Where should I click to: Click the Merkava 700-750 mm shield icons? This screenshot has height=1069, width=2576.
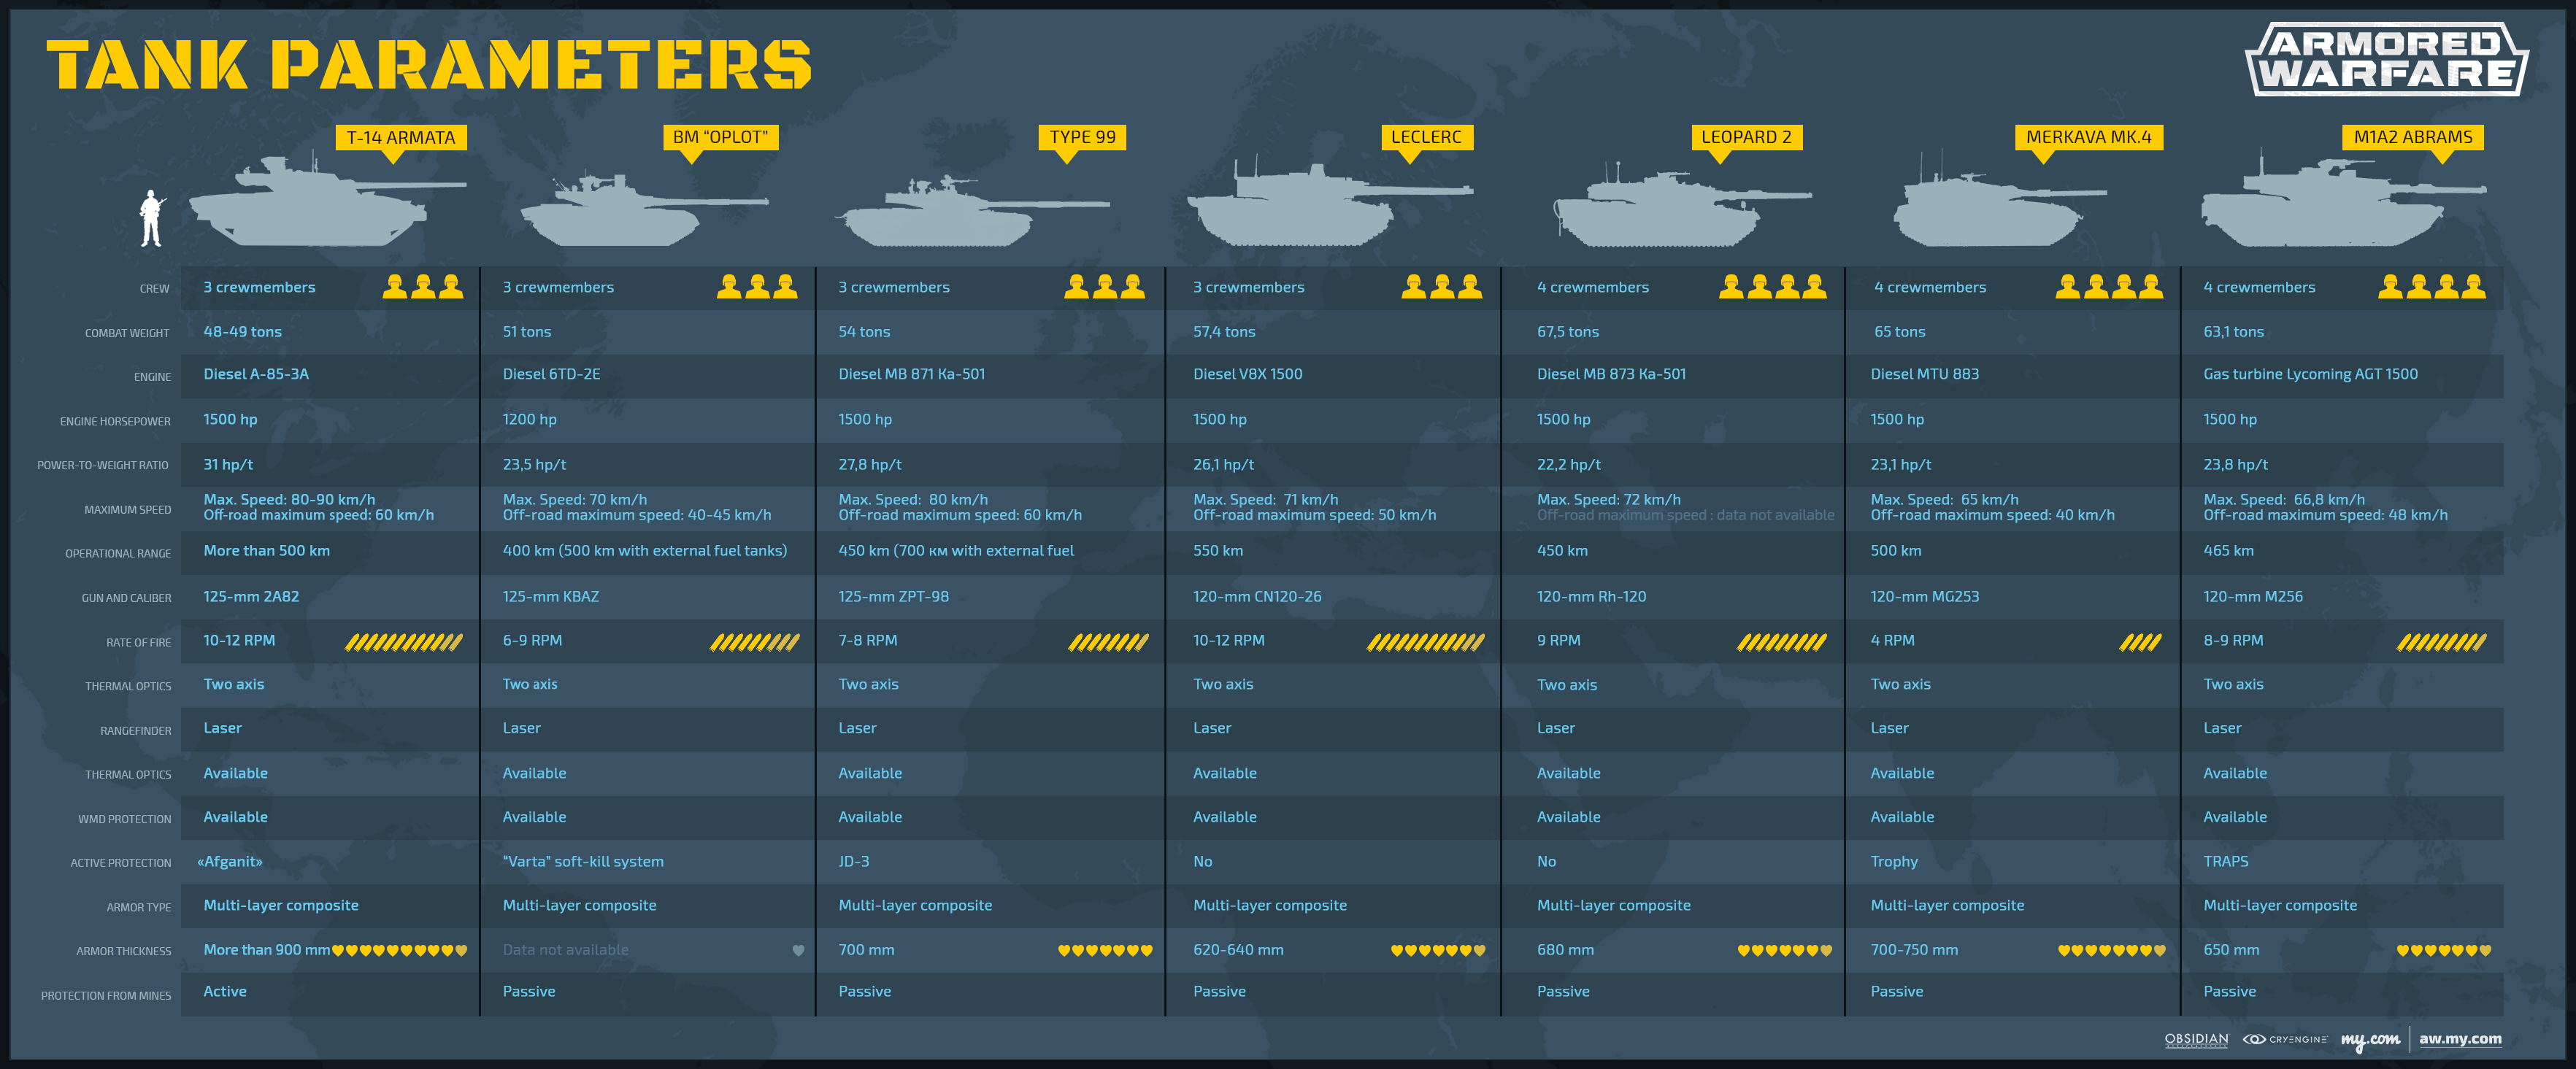tap(2111, 950)
